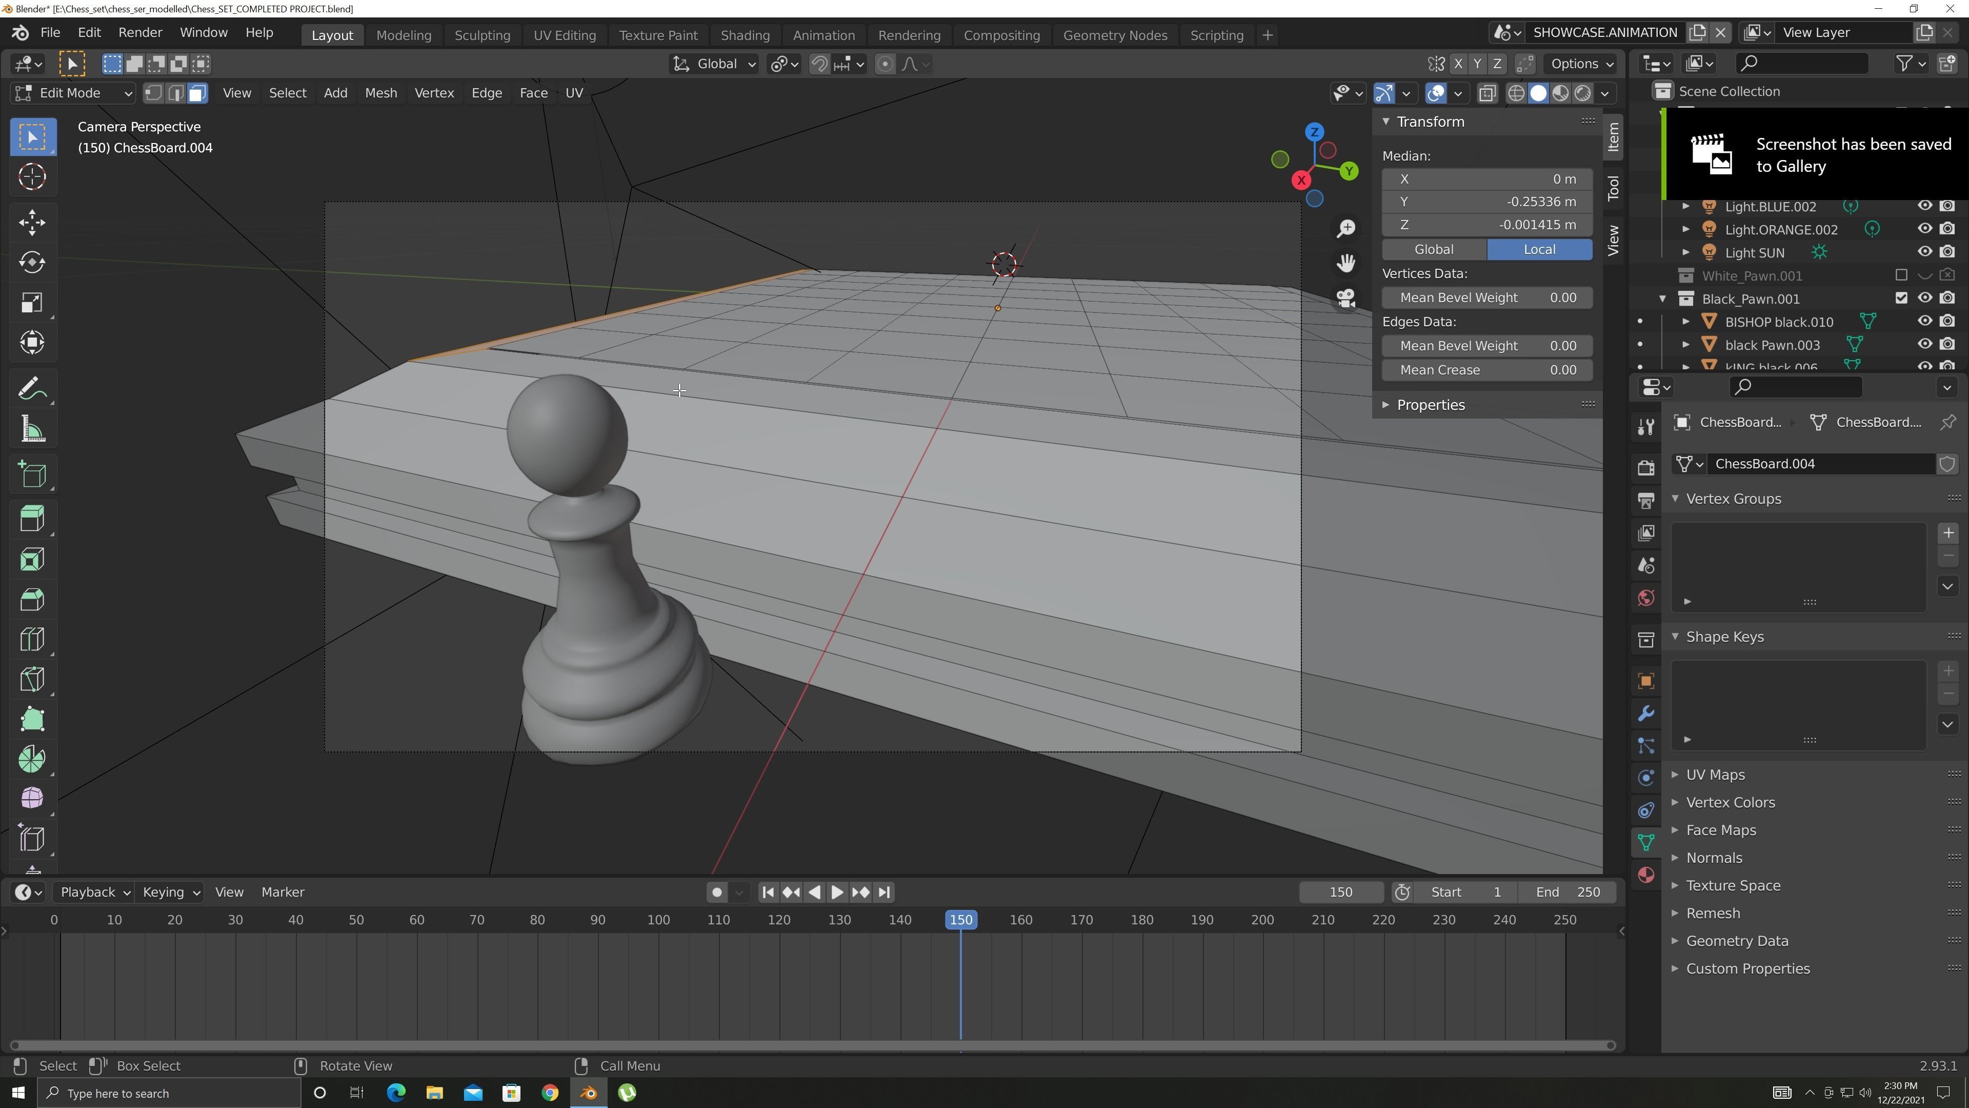Disable black Pawn.003 in renders
The height and width of the screenshot is (1108, 1969).
coord(1947,344)
